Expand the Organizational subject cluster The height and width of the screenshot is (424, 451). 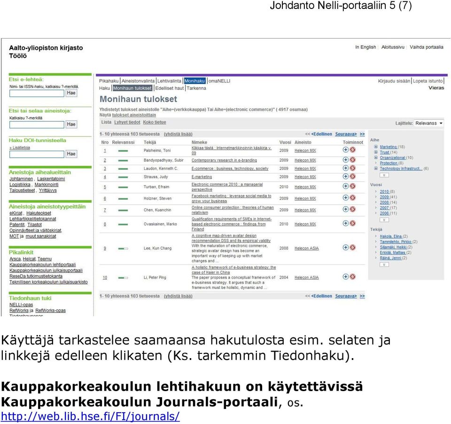coord(376,158)
